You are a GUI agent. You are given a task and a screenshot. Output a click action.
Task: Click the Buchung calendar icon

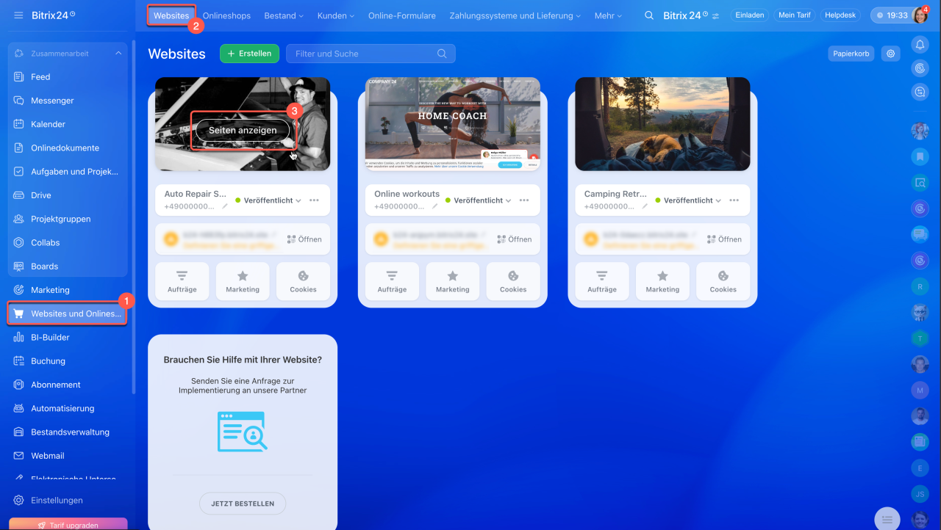coord(19,361)
